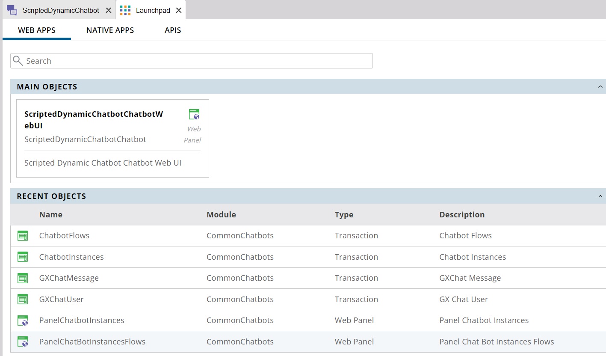
Task: Open the ChatbotFlows object
Action: (64, 236)
